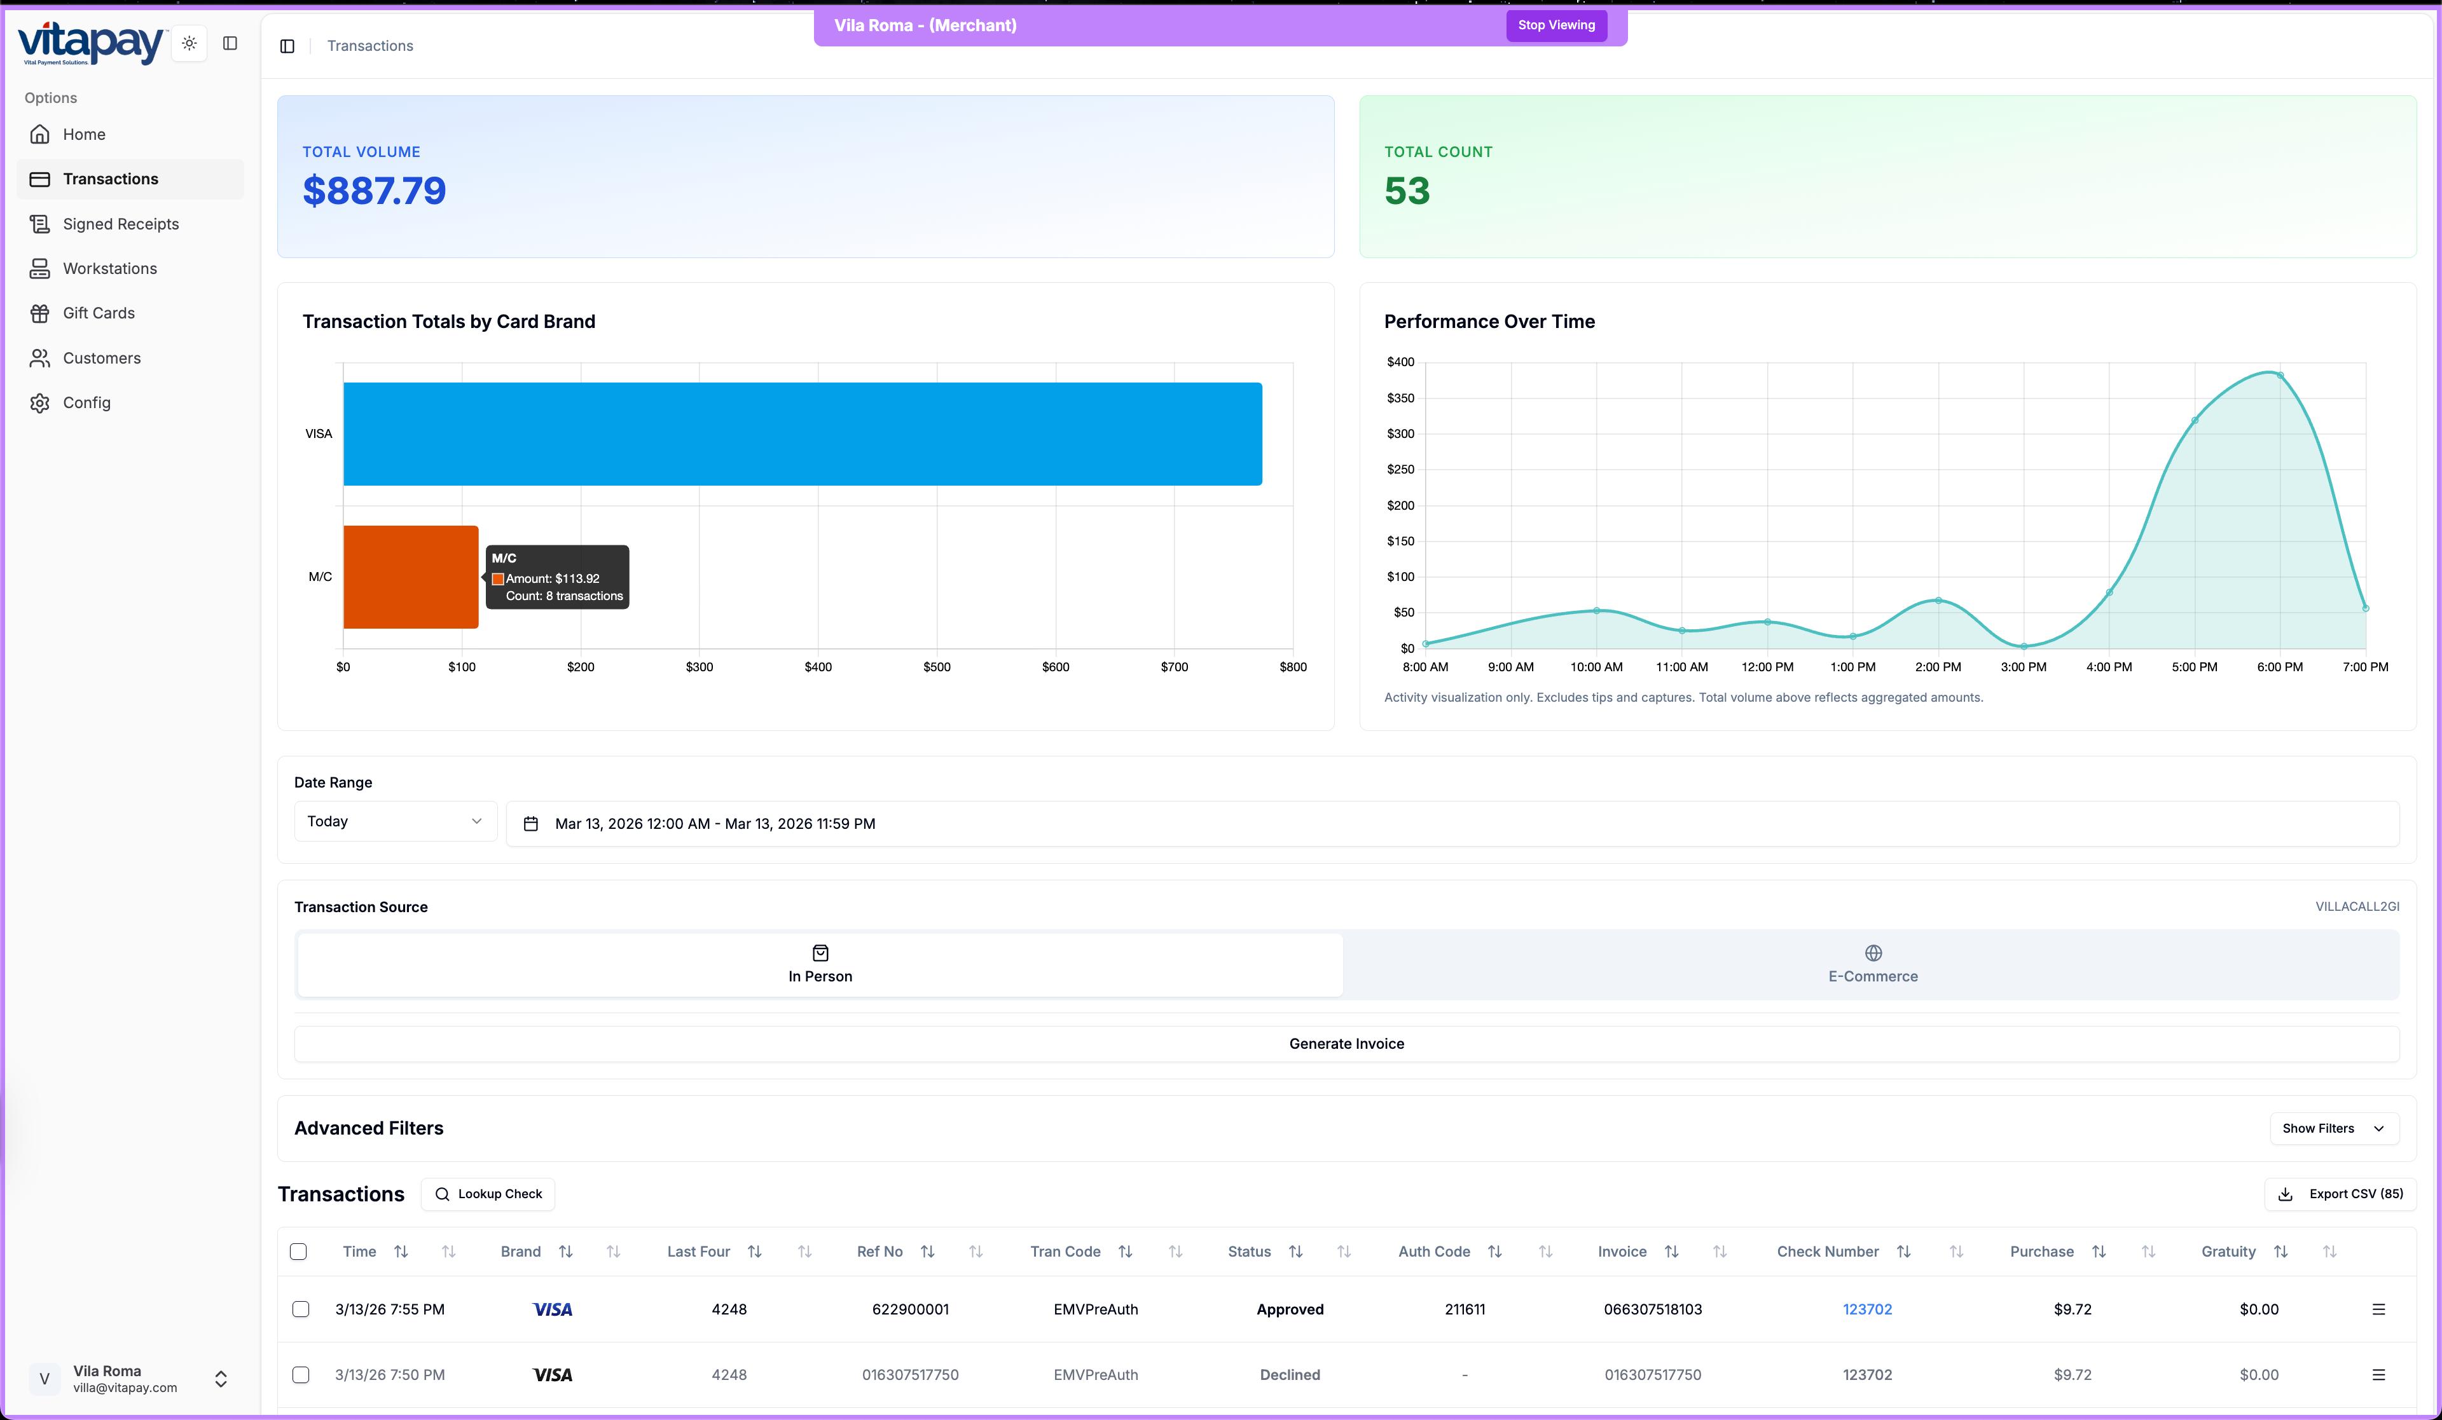The image size is (2442, 1420).
Task: Open the Customers section
Action: tap(102, 357)
